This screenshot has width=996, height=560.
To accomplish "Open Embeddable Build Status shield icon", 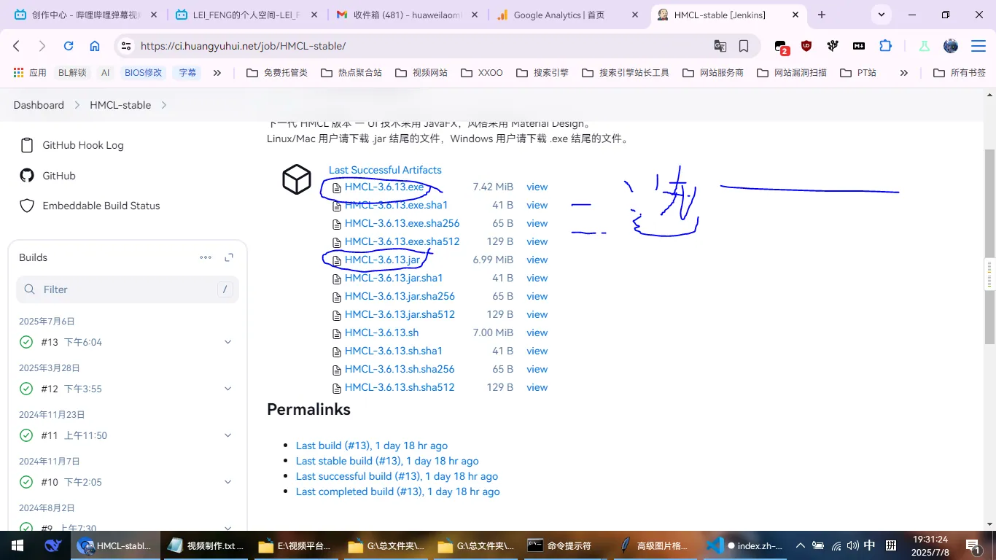I will [x=27, y=206].
